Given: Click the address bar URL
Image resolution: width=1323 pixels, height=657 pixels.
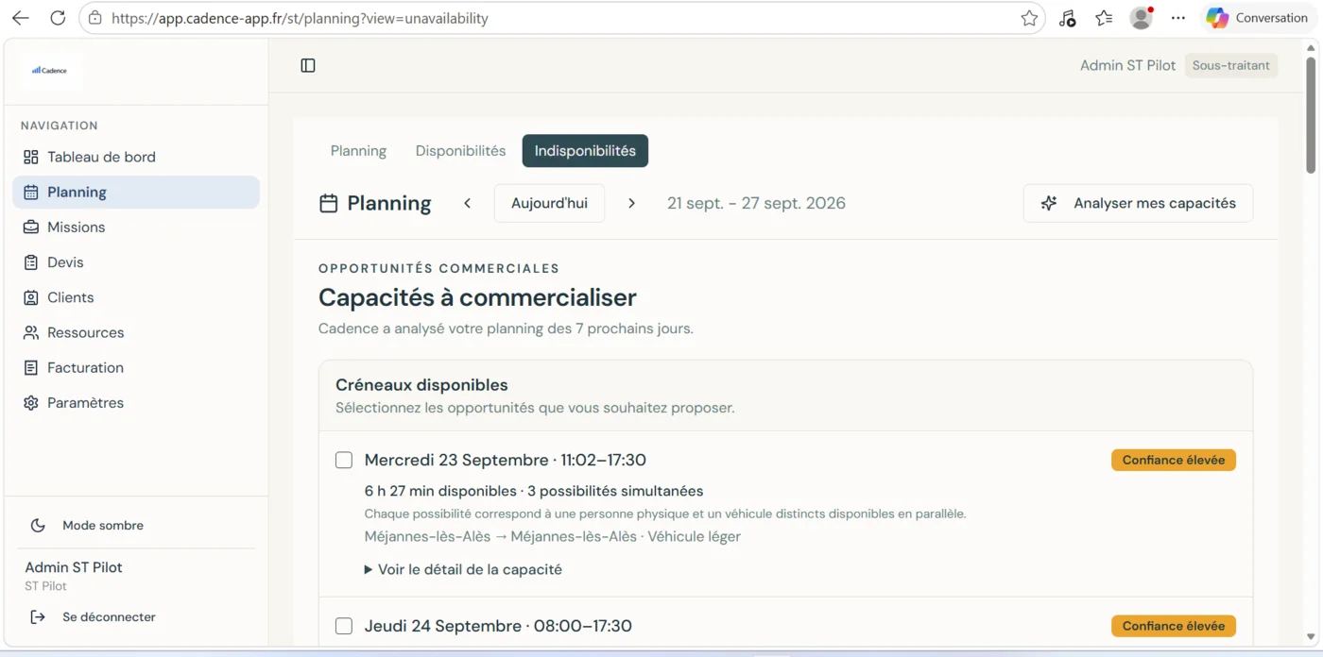Looking at the screenshot, I should pyautogui.click(x=300, y=18).
